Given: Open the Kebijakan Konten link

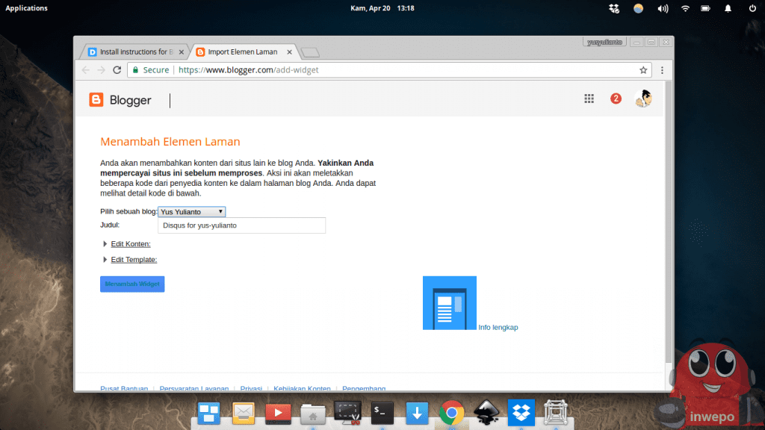Looking at the screenshot, I should [302, 388].
